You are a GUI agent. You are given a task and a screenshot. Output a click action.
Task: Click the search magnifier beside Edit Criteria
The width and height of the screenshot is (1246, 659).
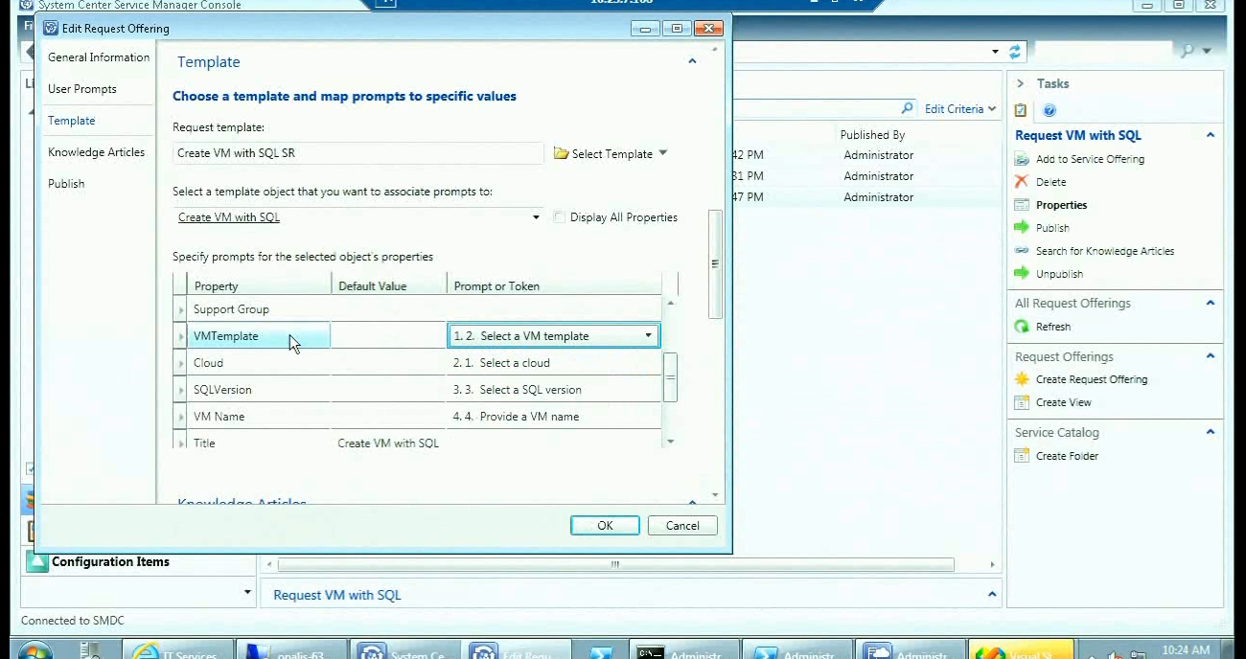point(907,108)
